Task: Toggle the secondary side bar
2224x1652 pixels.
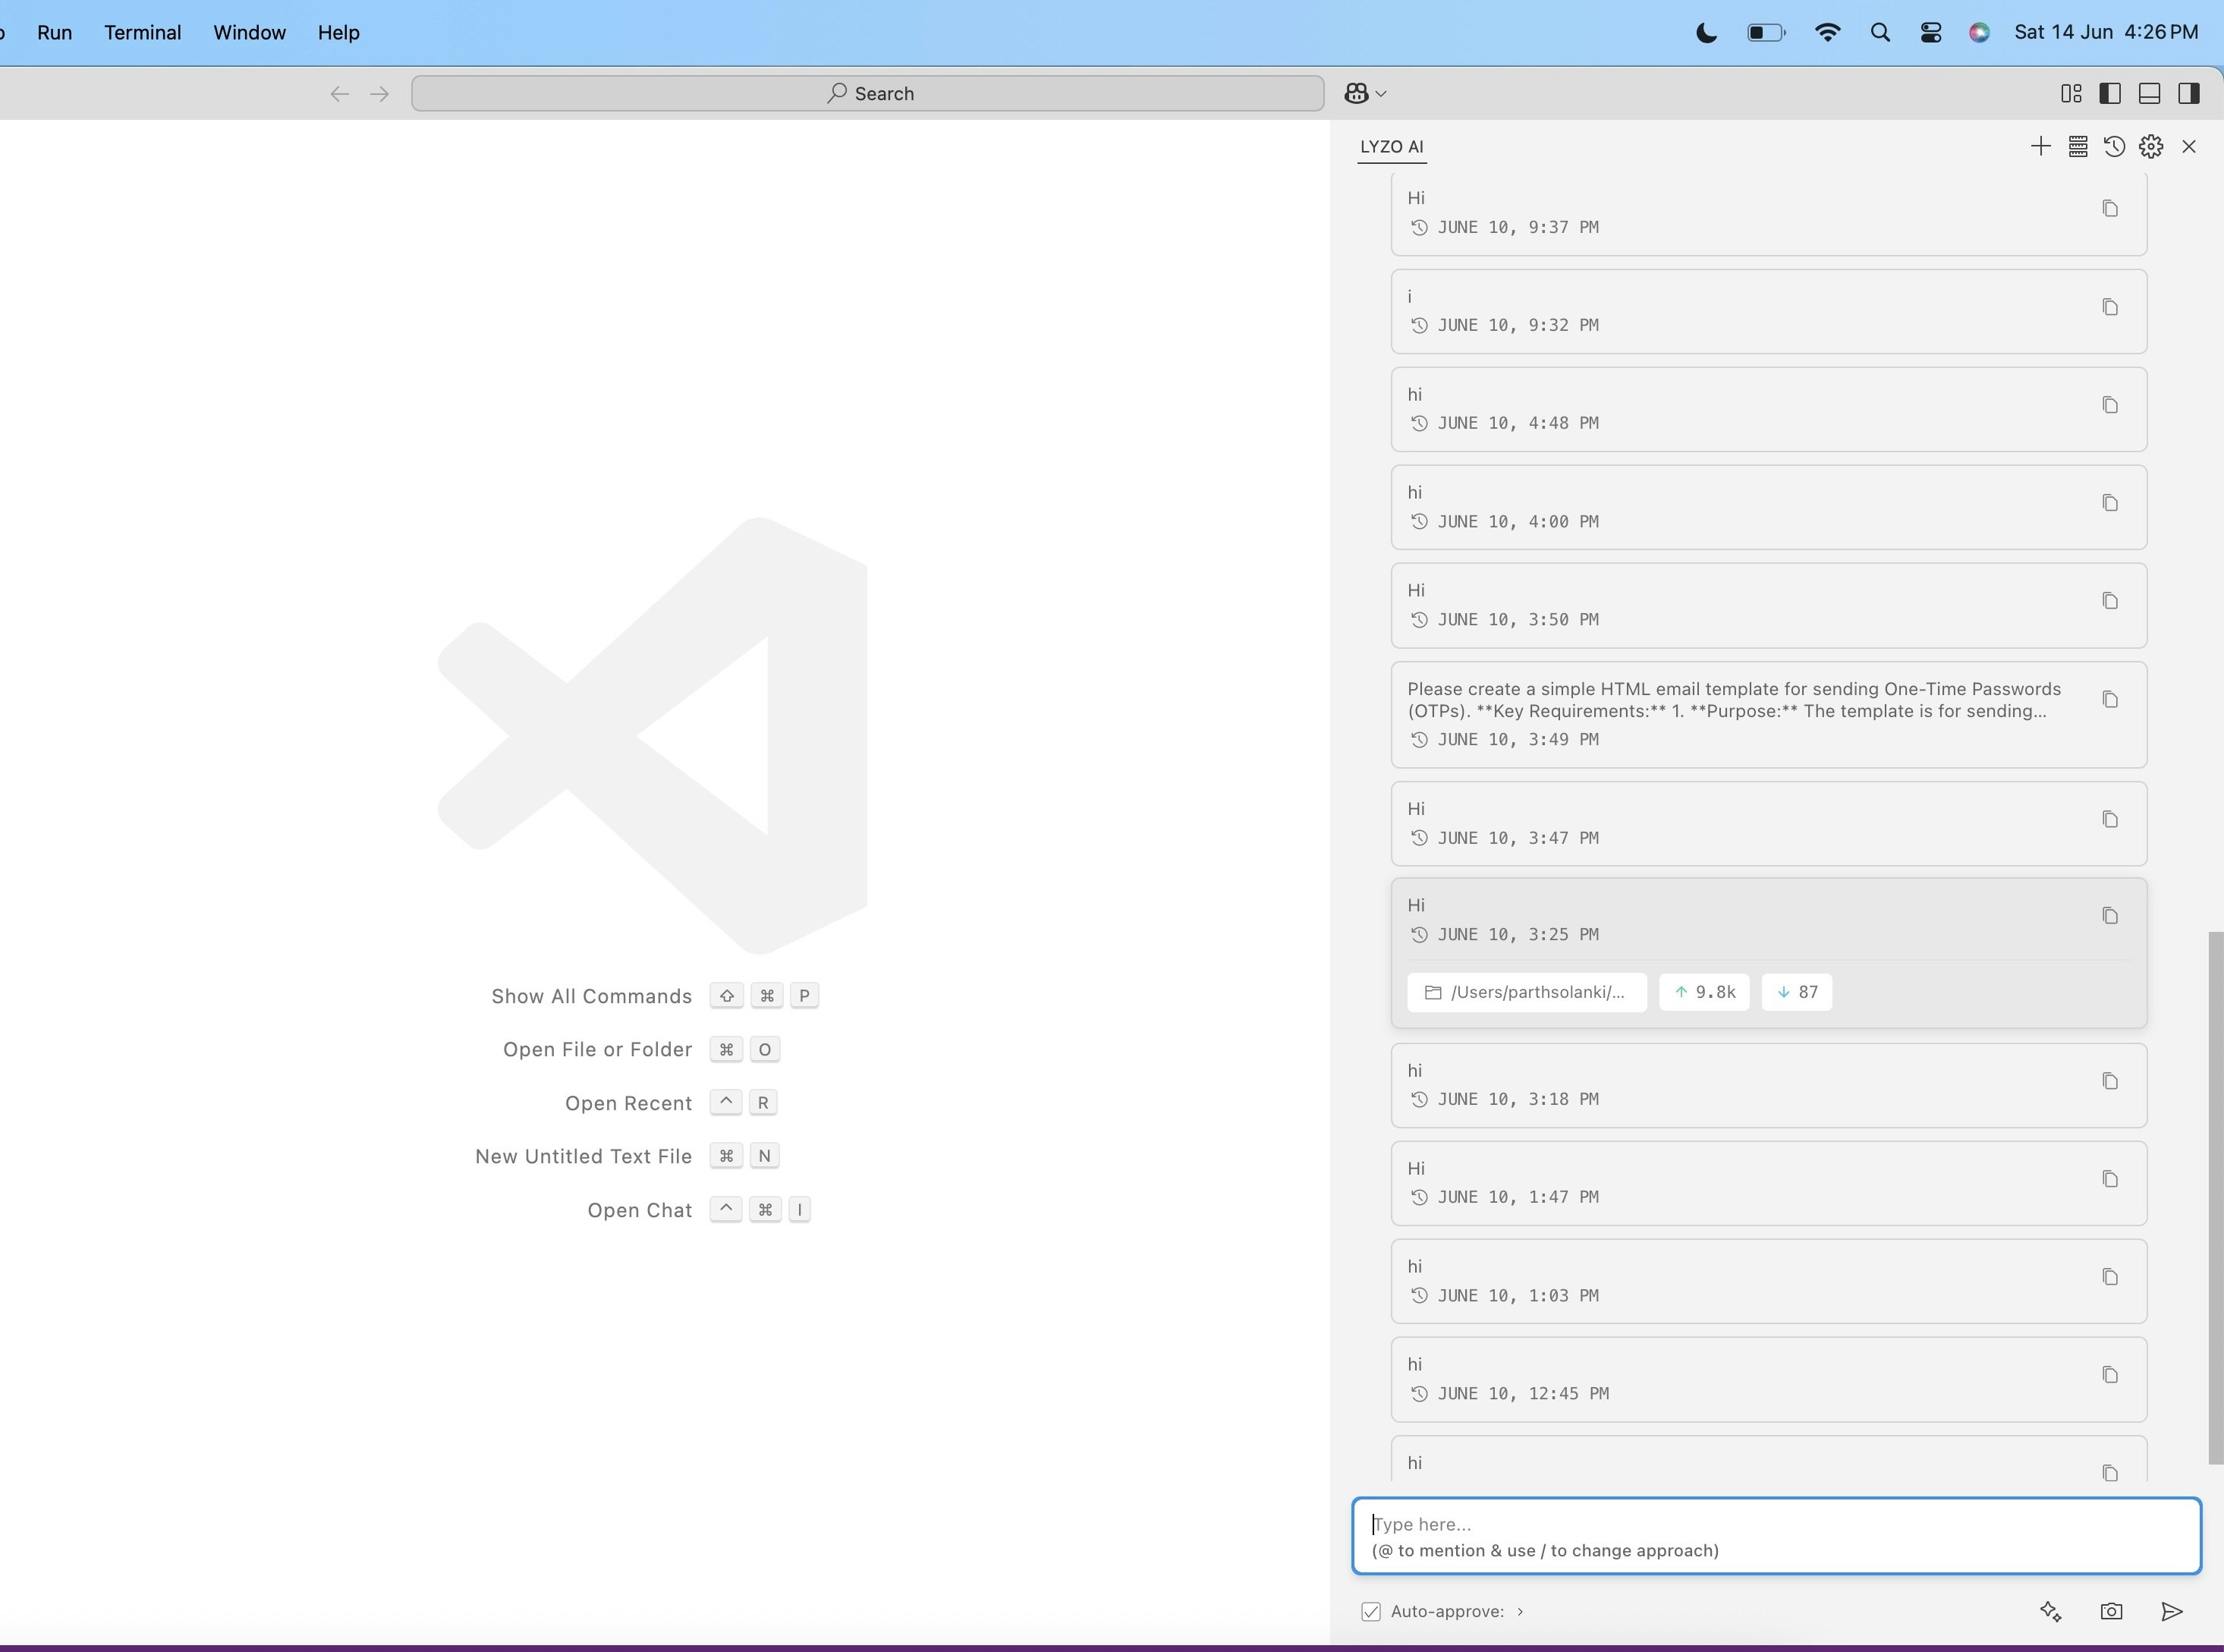Action: (2188, 93)
